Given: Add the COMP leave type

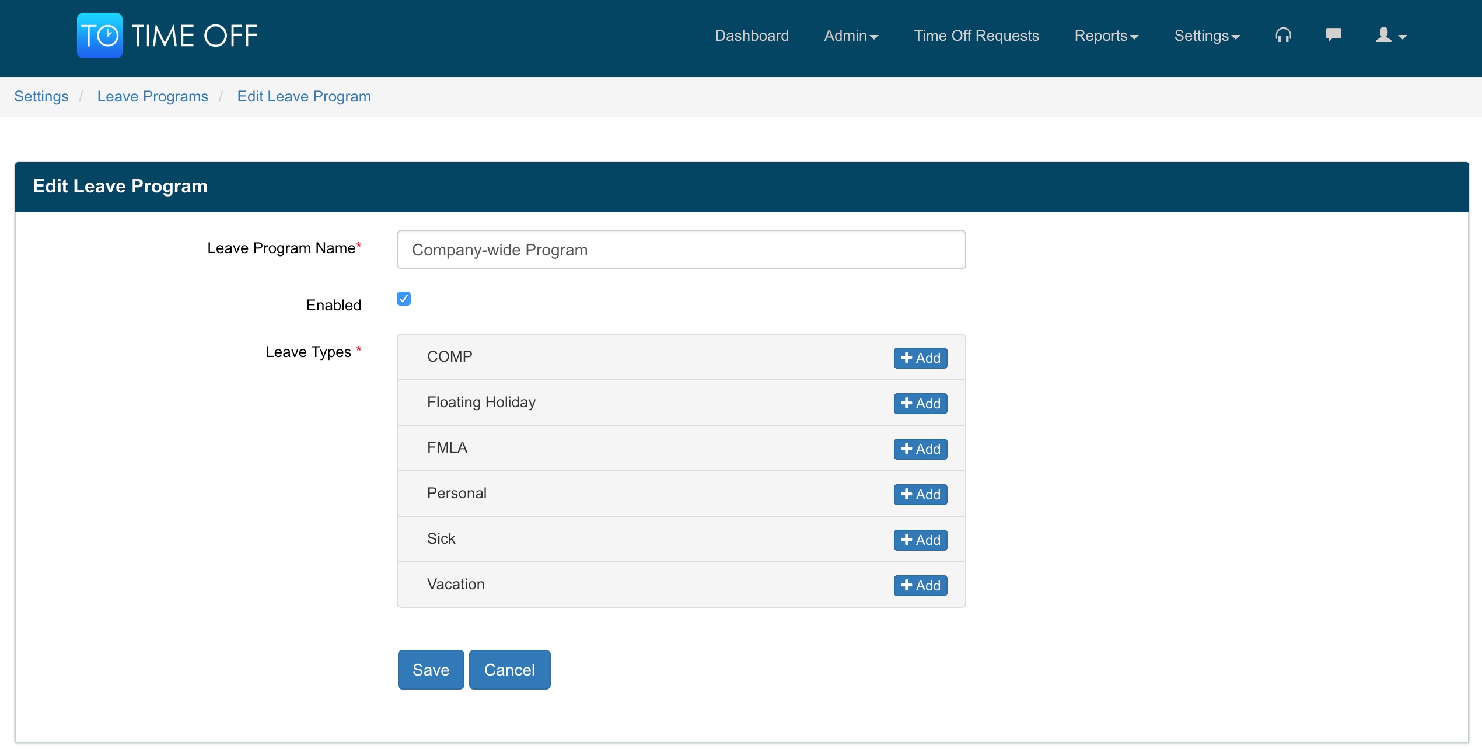Looking at the screenshot, I should [920, 358].
